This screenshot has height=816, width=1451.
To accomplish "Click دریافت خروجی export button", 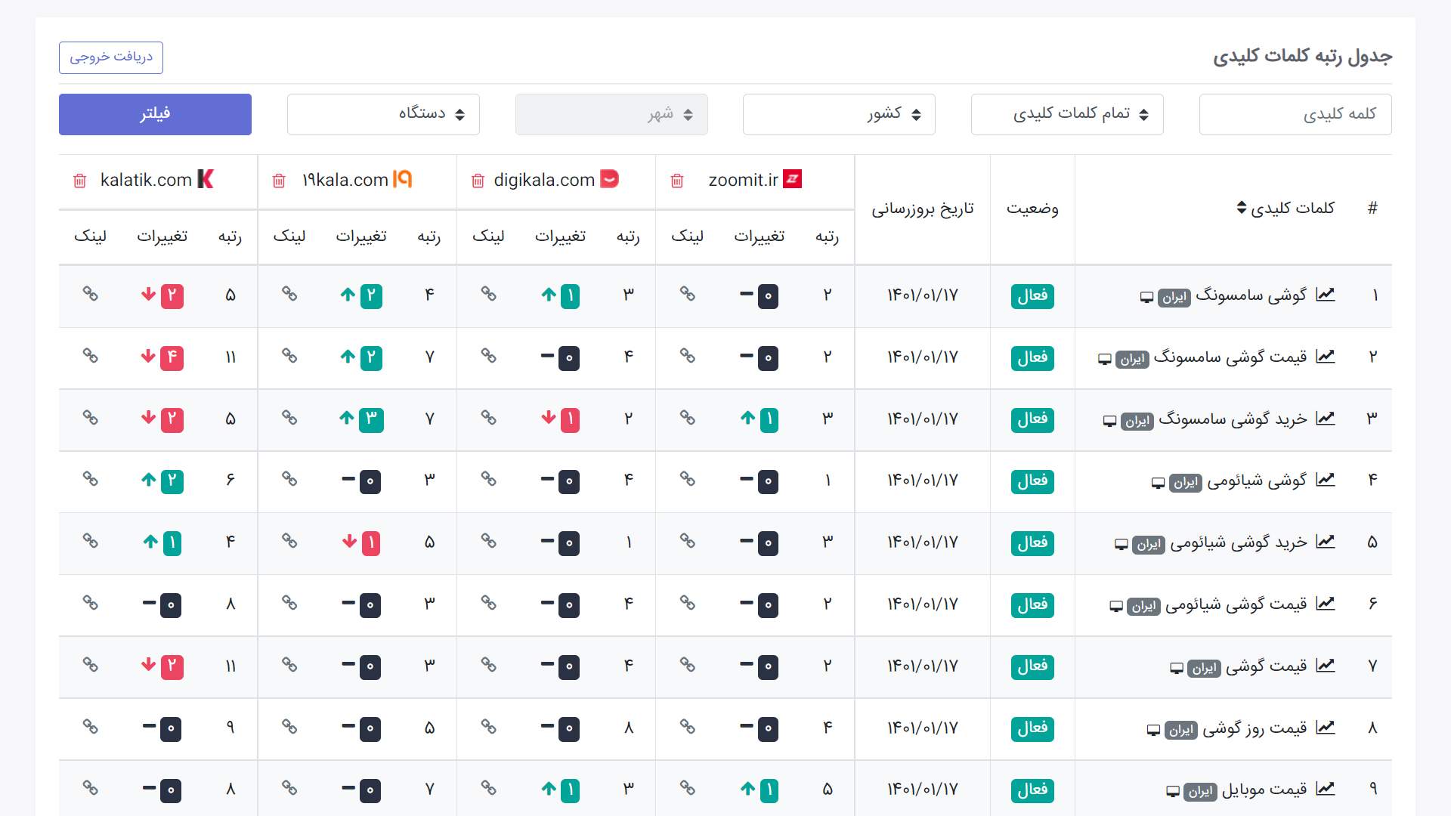I will (111, 57).
